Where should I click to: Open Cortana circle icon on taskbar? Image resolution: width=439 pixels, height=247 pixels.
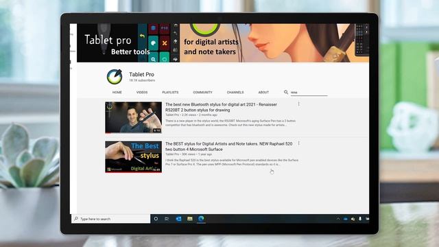click(156, 219)
